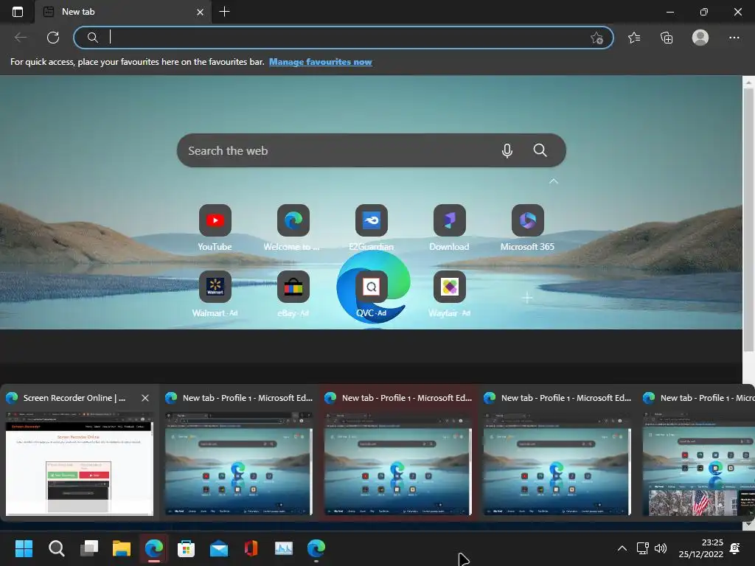Image resolution: width=755 pixels, height=566 pixels.
Task: Open Settings and more ellipsis menu
Action: coord(734,38)
